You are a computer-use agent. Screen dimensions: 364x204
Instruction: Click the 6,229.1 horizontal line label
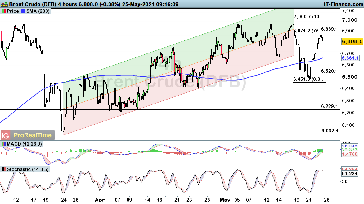pos(329,106)
